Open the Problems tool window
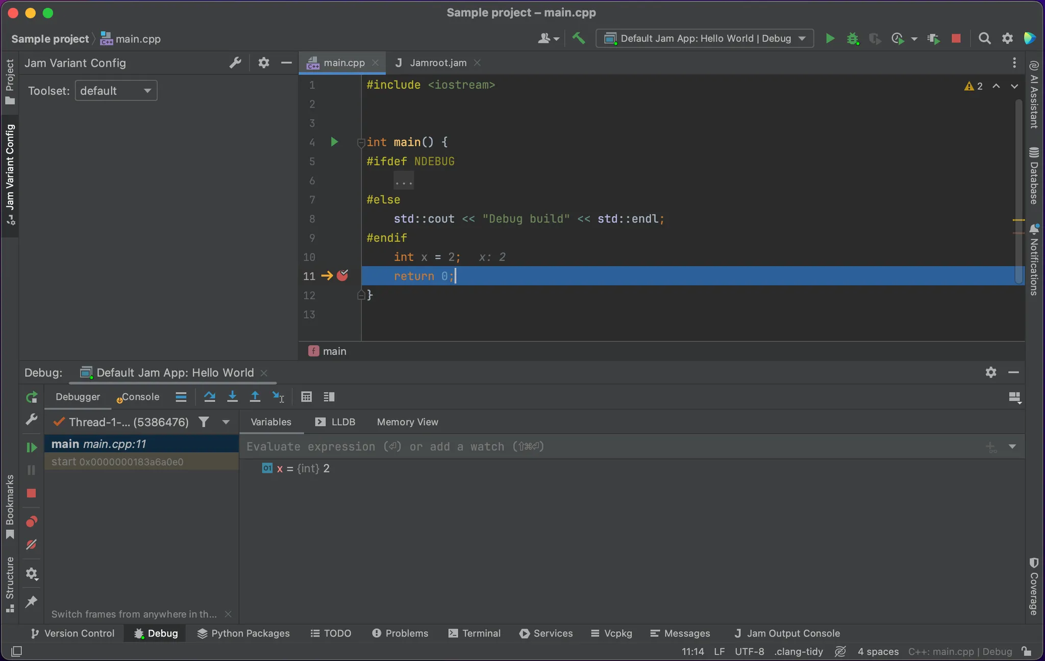The image size is (1045, 661). point(400,633)
